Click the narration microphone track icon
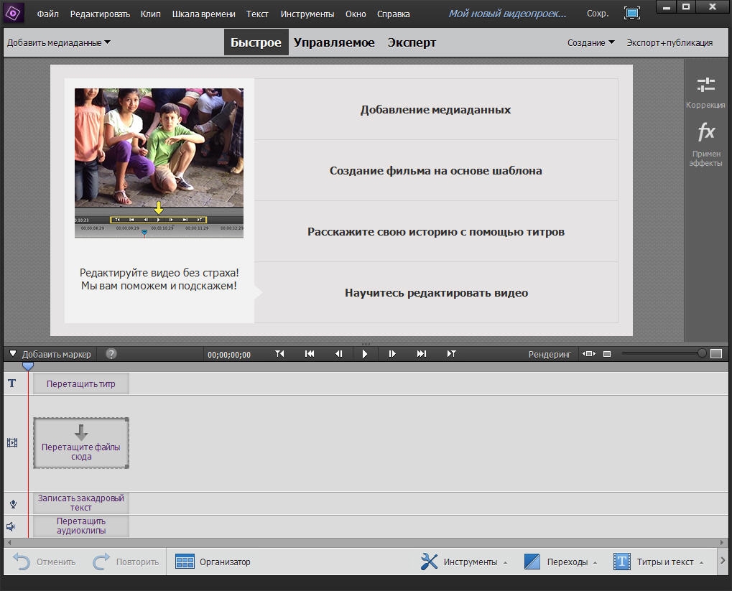 (12, 503)
